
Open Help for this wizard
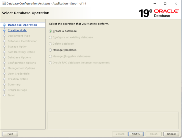[10, 134]
